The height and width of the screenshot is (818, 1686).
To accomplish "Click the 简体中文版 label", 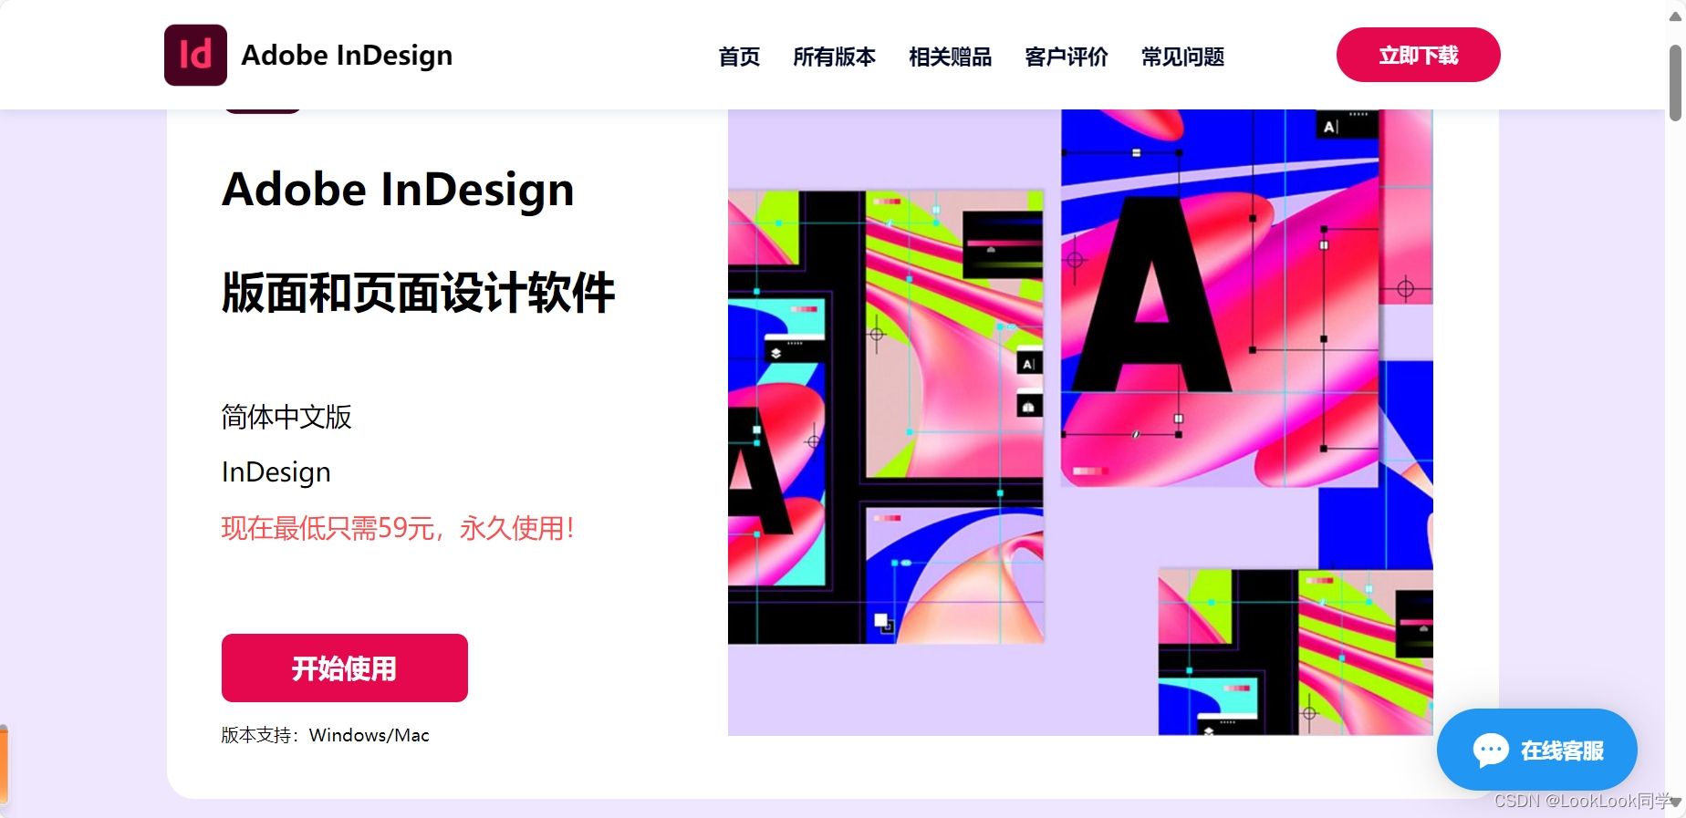I will coord(286,417).
